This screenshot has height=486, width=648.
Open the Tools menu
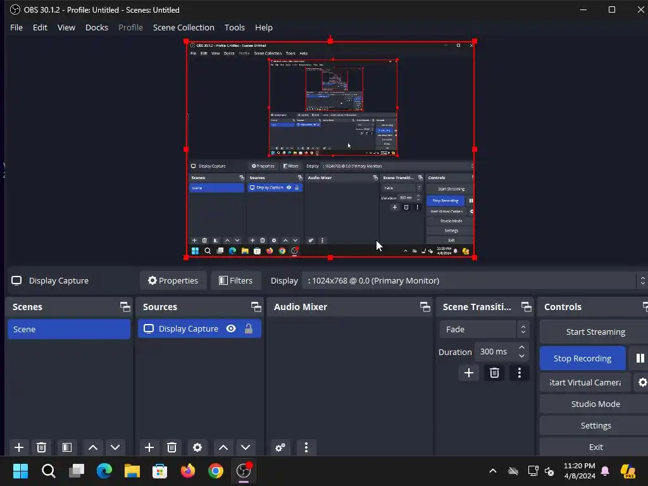coord(234,27)
